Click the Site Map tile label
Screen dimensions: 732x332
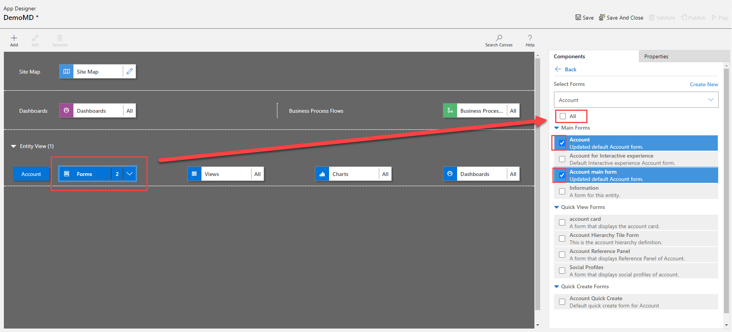[x=88, y=72]
